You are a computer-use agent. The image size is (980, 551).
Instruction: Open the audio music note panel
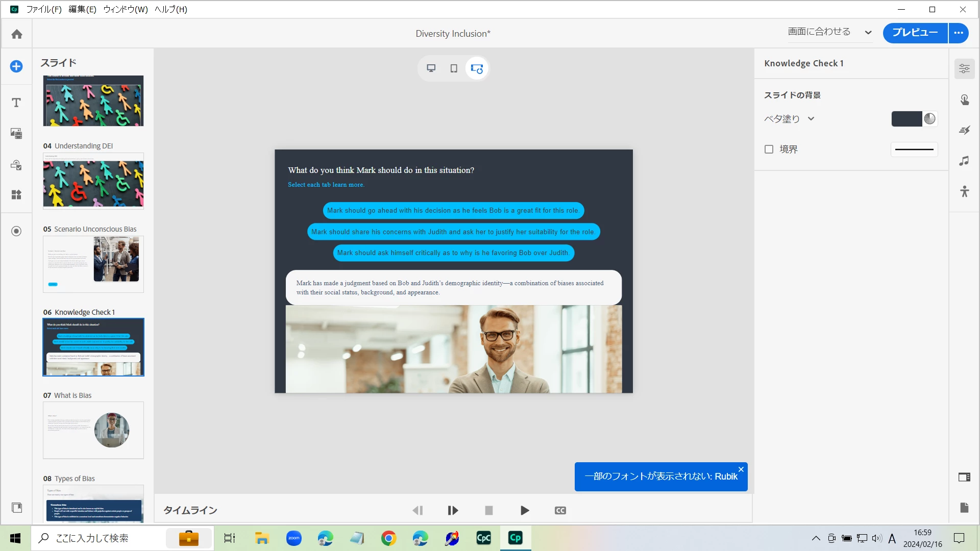(x=964, y=161)
